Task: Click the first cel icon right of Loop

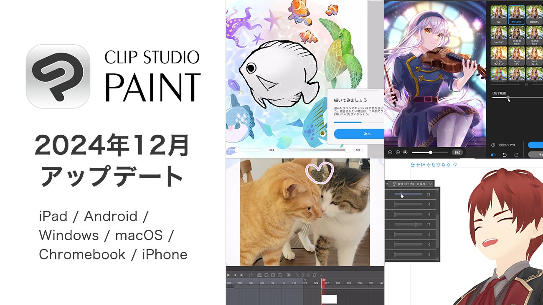Action: tap(259, 275)
